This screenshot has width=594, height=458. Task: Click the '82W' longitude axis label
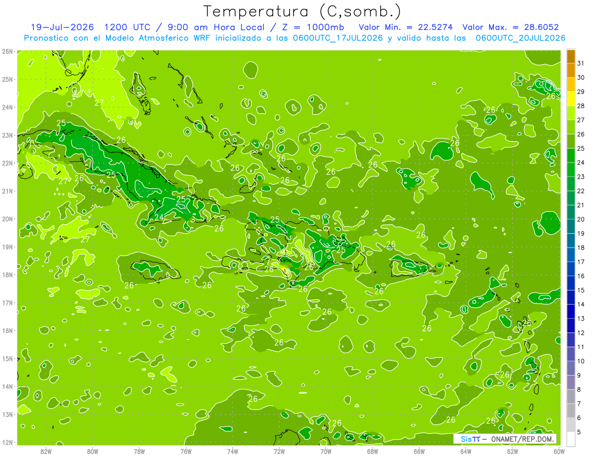click(46, 452)
